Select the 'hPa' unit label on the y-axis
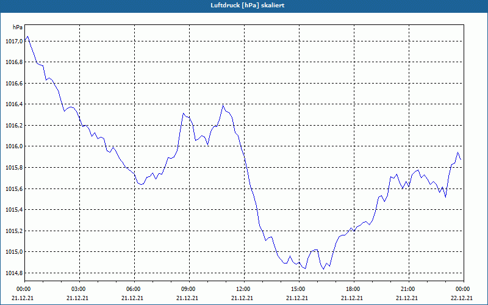This screenshot has height=305, width=488. tap(18, 27)
